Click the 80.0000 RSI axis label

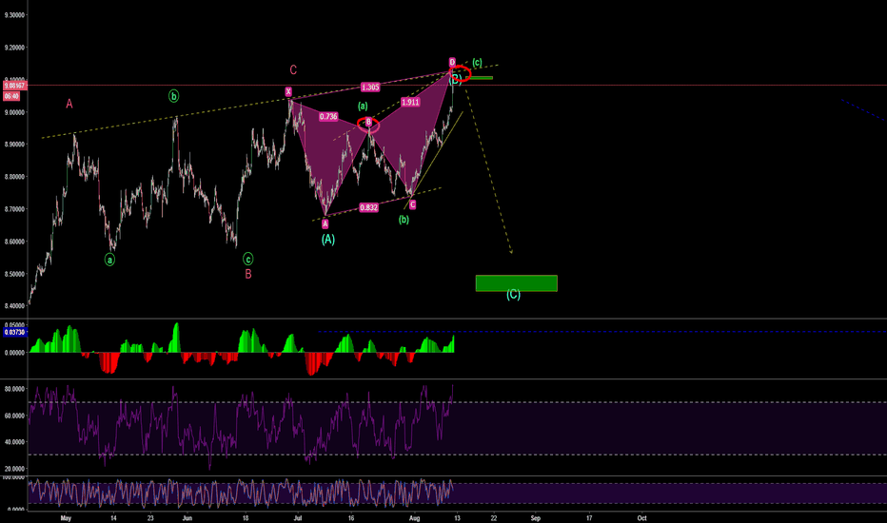click(14, 389)
